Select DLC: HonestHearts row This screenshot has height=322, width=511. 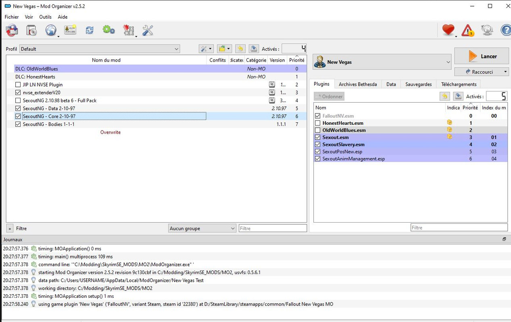pos(156,76)
